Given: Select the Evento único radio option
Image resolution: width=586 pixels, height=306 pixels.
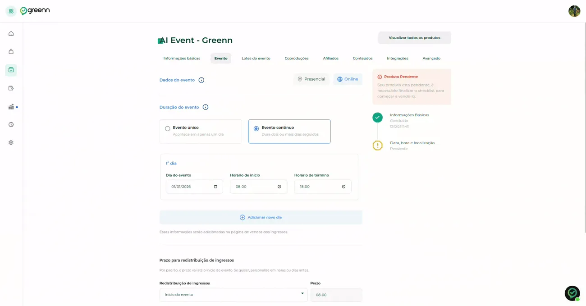Looking at the screenshot, I should coord(168,128).
